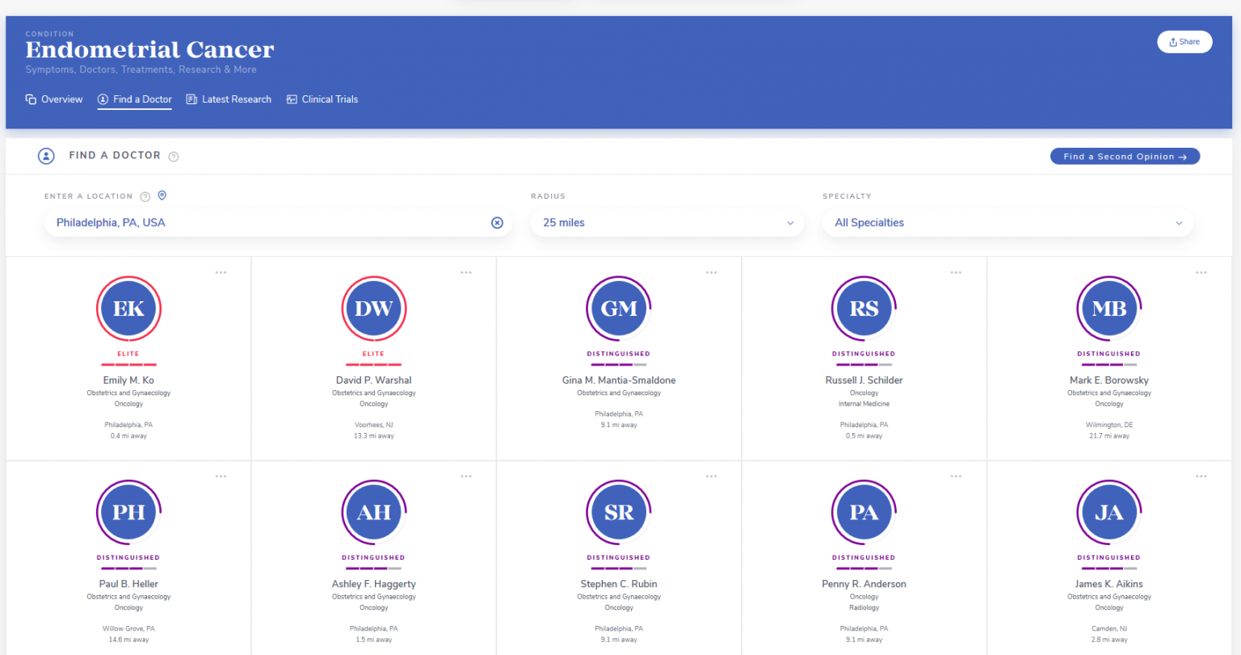Open three-dot menu on Ashley F. Haggerty card
The height and width of the screenshot is (655, 1241).
466,477
